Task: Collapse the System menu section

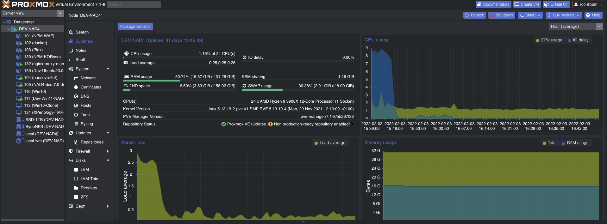Action: point(108,69)
